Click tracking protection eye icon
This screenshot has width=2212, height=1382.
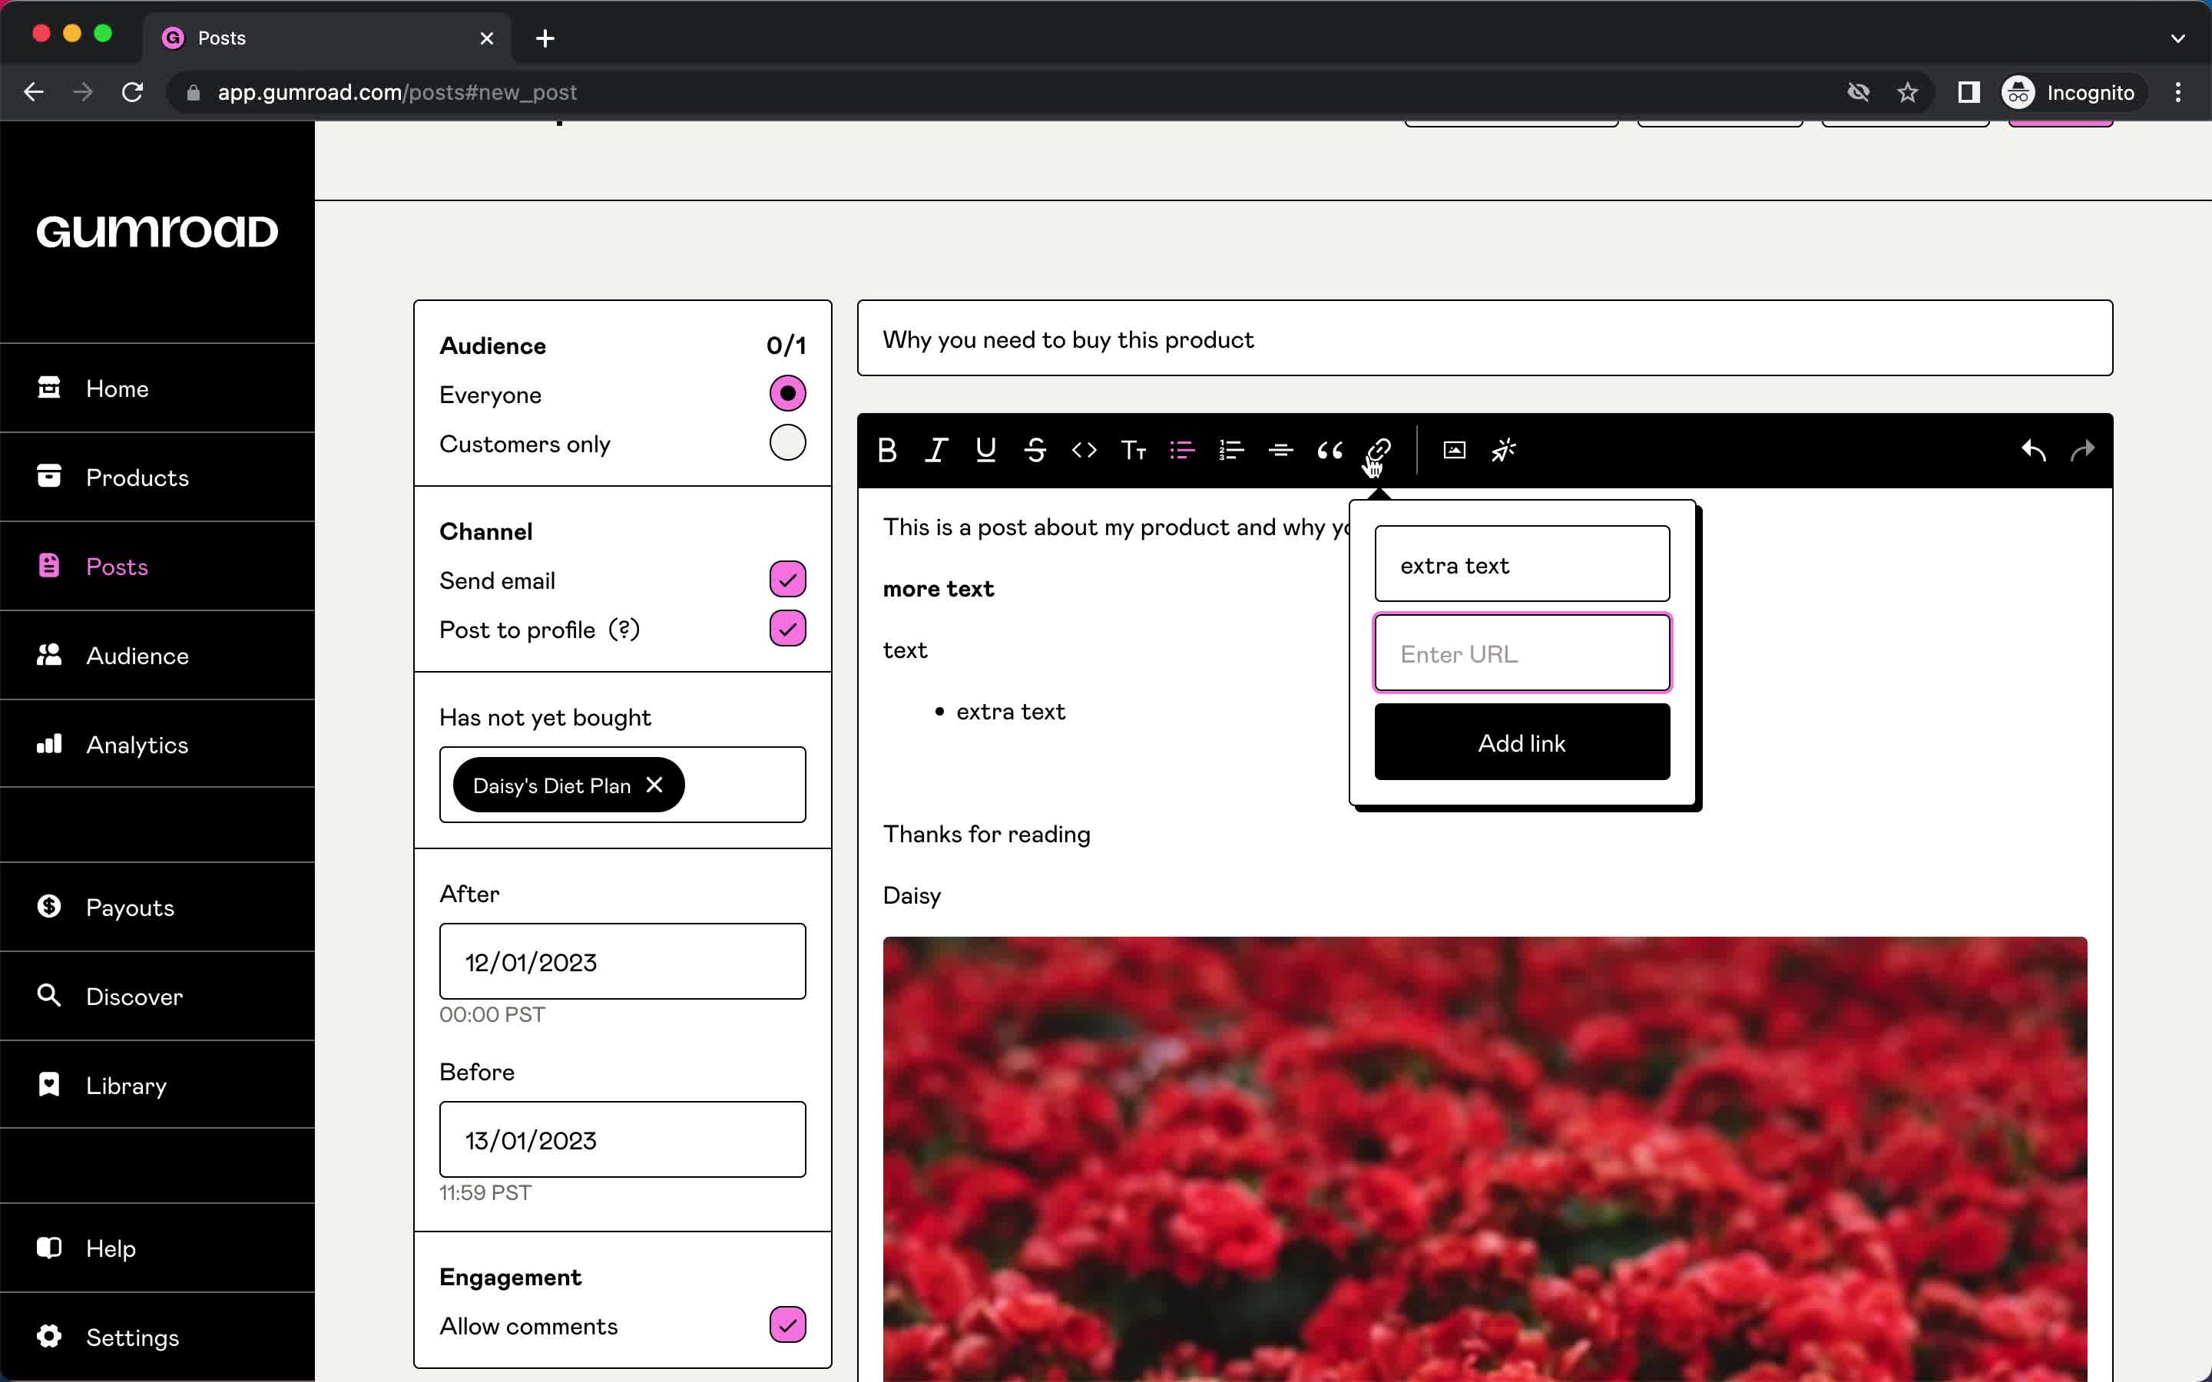1858,92
